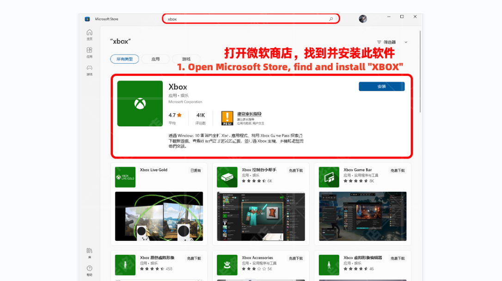The width and height of the screenshot is (502, 281).
Task: Select the 应用 filter tab
Action: [156, 59]
